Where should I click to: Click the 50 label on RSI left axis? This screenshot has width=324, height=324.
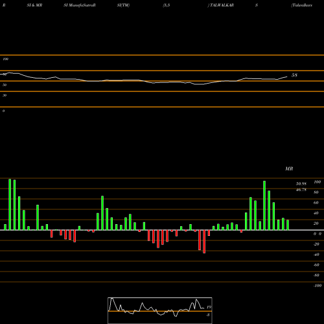(x=5, y=85)
